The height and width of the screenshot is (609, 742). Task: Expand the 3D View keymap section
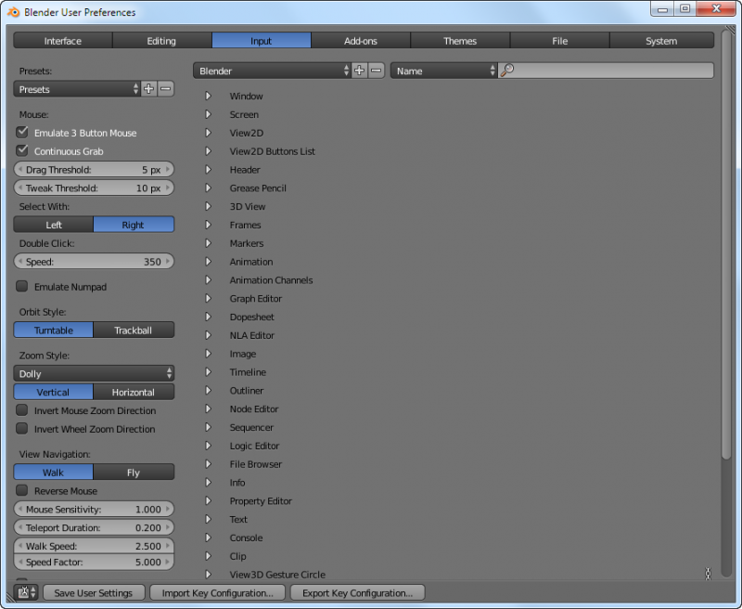click(208, 206)
